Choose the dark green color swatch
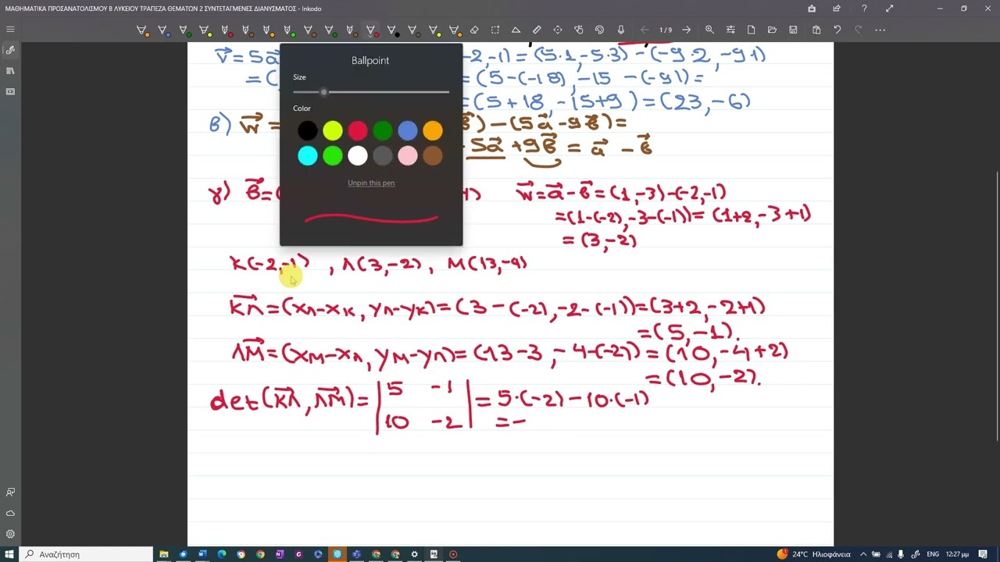1000x562 pixels. pos(383,130)
